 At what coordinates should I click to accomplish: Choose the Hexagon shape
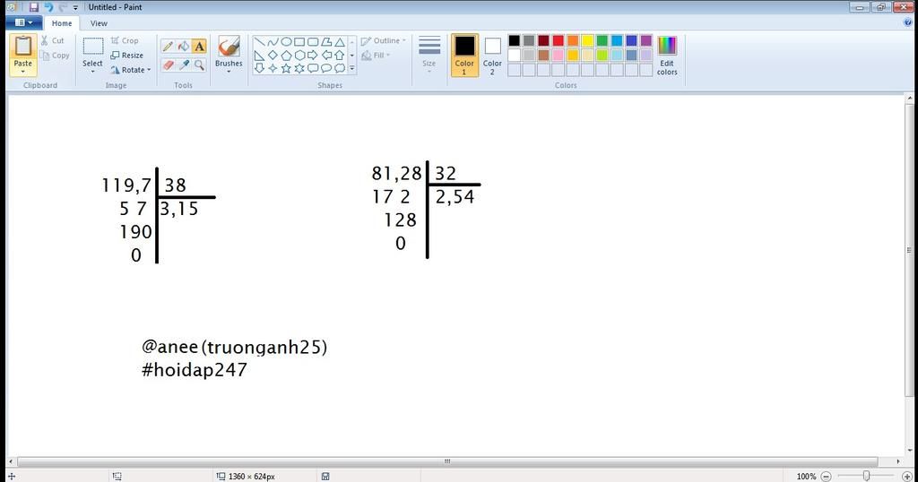point(299,56)
